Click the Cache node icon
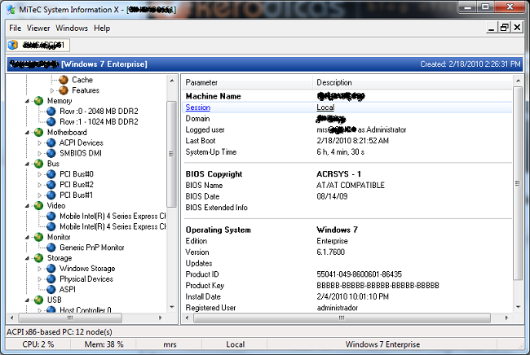The image size is (530, 355). pos(64,80)
